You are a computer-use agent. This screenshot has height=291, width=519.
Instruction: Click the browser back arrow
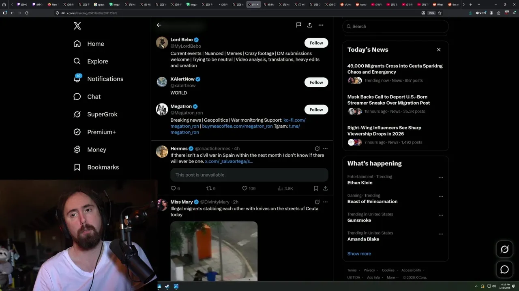[12, 13]
